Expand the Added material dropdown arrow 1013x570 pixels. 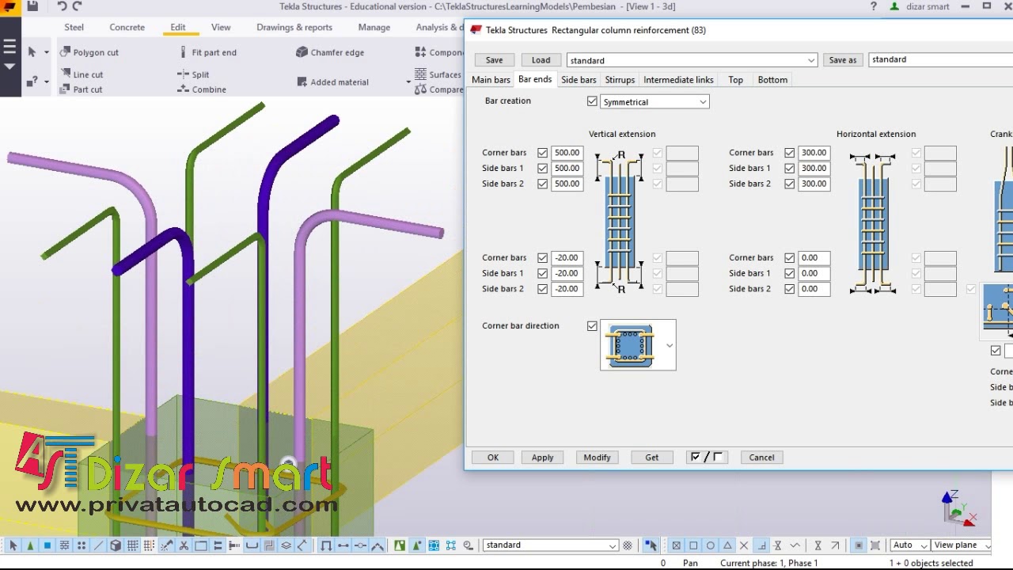coord(408,82)
